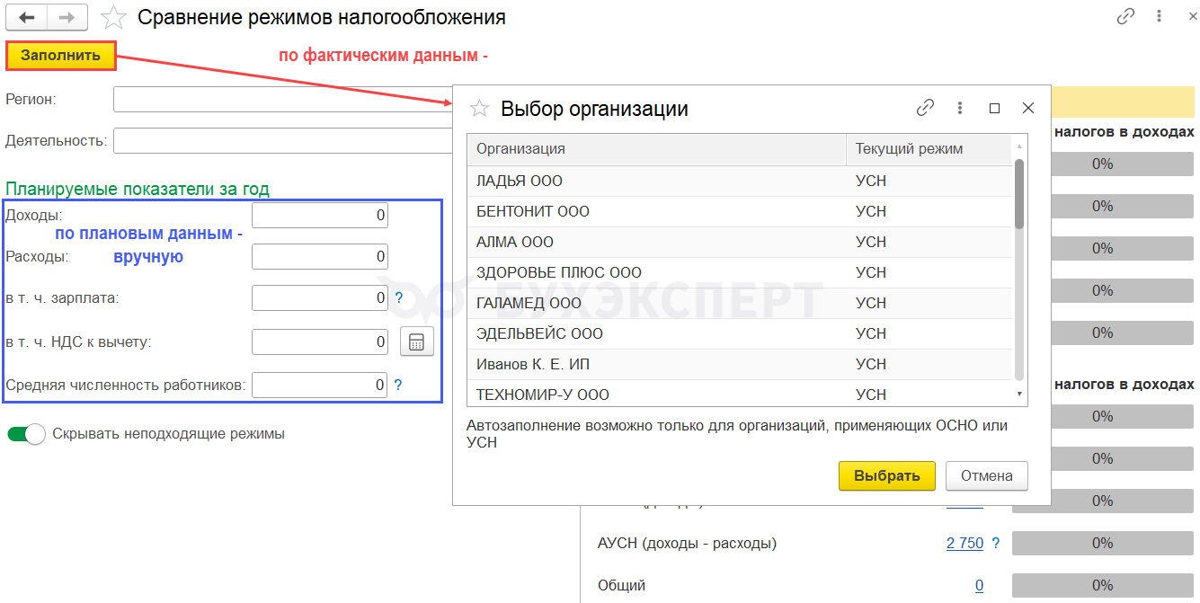Image resolution: width=1200 pixels, height=603 pixels.
Task: Open the organization dialog's more-options menu
Action: click(x=961, y=108)
